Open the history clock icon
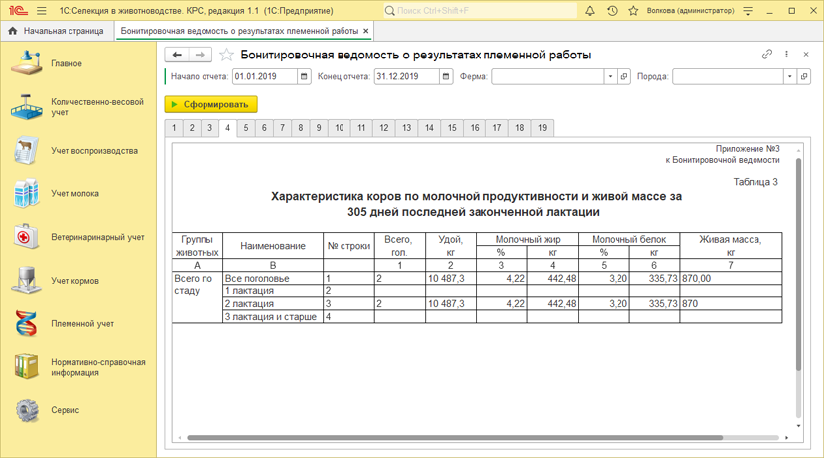The width and height of the screenshot is (824, 458). click(612, 11)
